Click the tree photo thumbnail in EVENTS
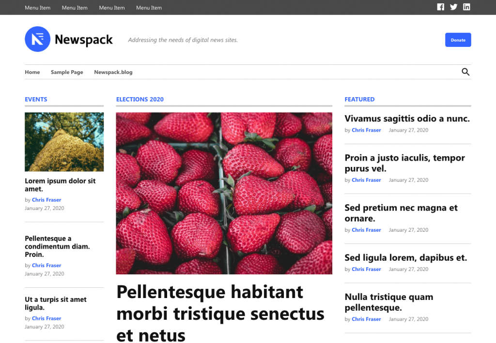The width and height of the screenshot is (496, 343). click(x=64, y=142)
